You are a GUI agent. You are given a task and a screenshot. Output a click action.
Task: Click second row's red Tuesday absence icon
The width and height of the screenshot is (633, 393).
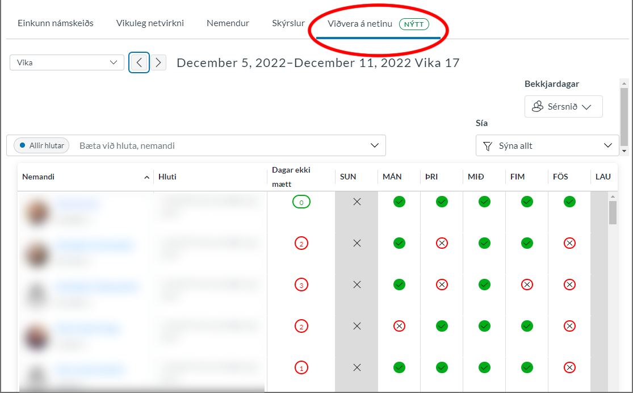point(442,243)
